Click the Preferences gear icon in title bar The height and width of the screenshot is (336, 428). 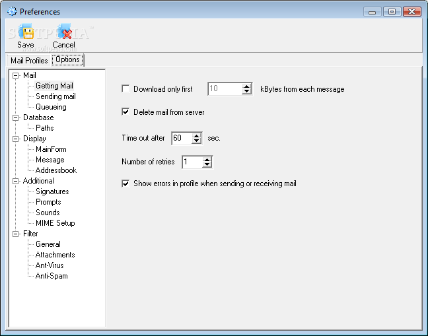click(12, 11)
